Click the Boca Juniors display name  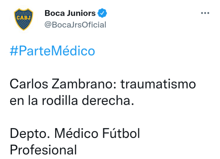point(70,13)
